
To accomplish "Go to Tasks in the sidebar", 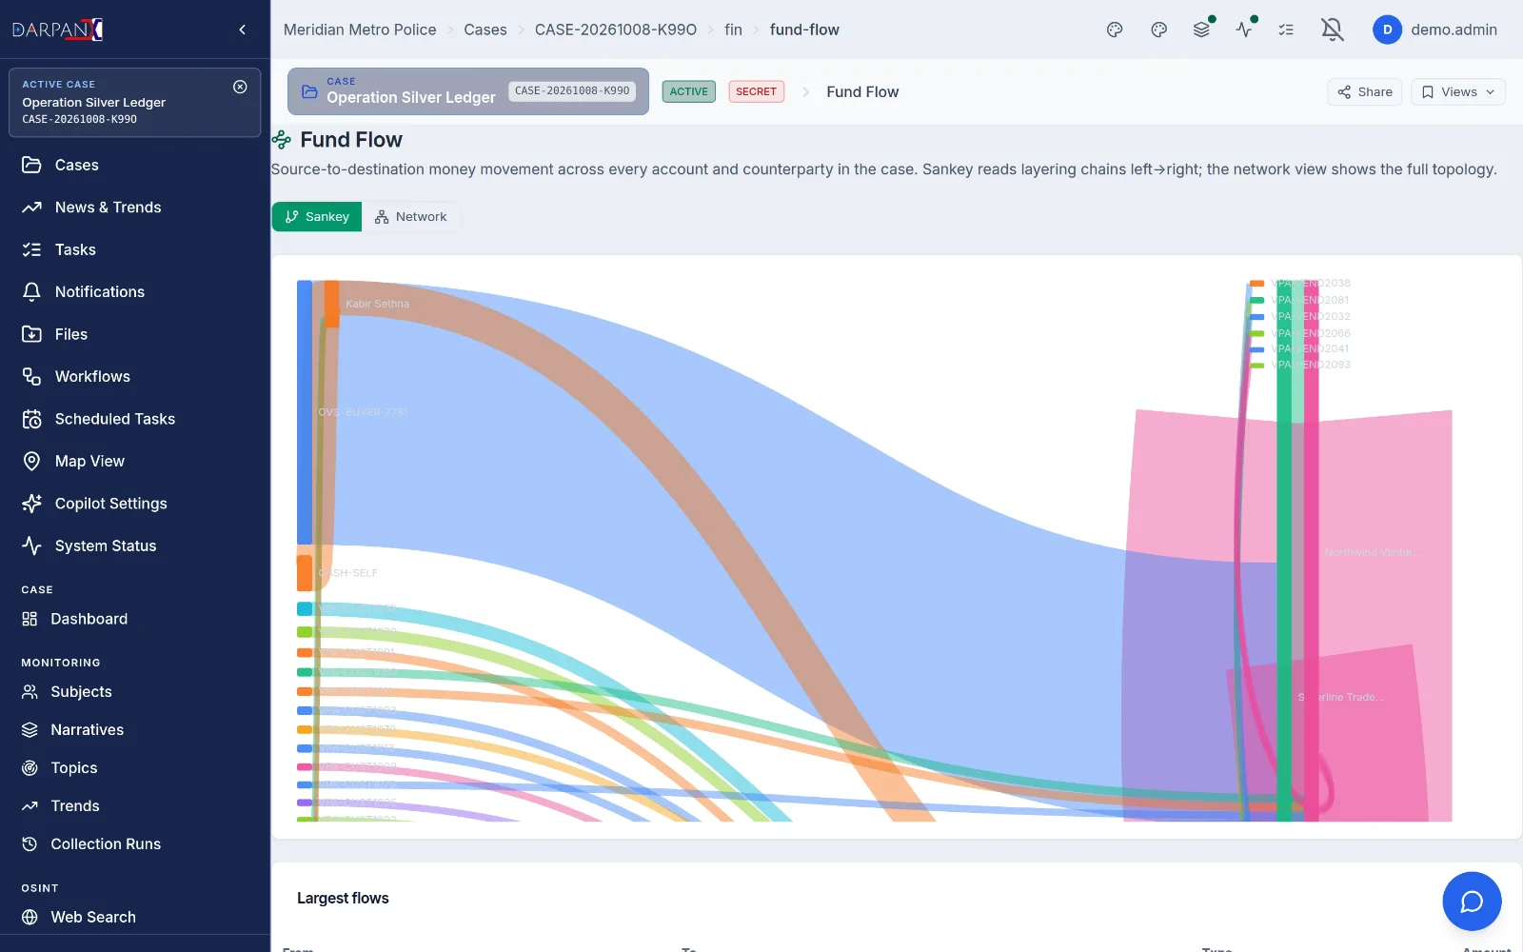I will click(x=135, y=249).
